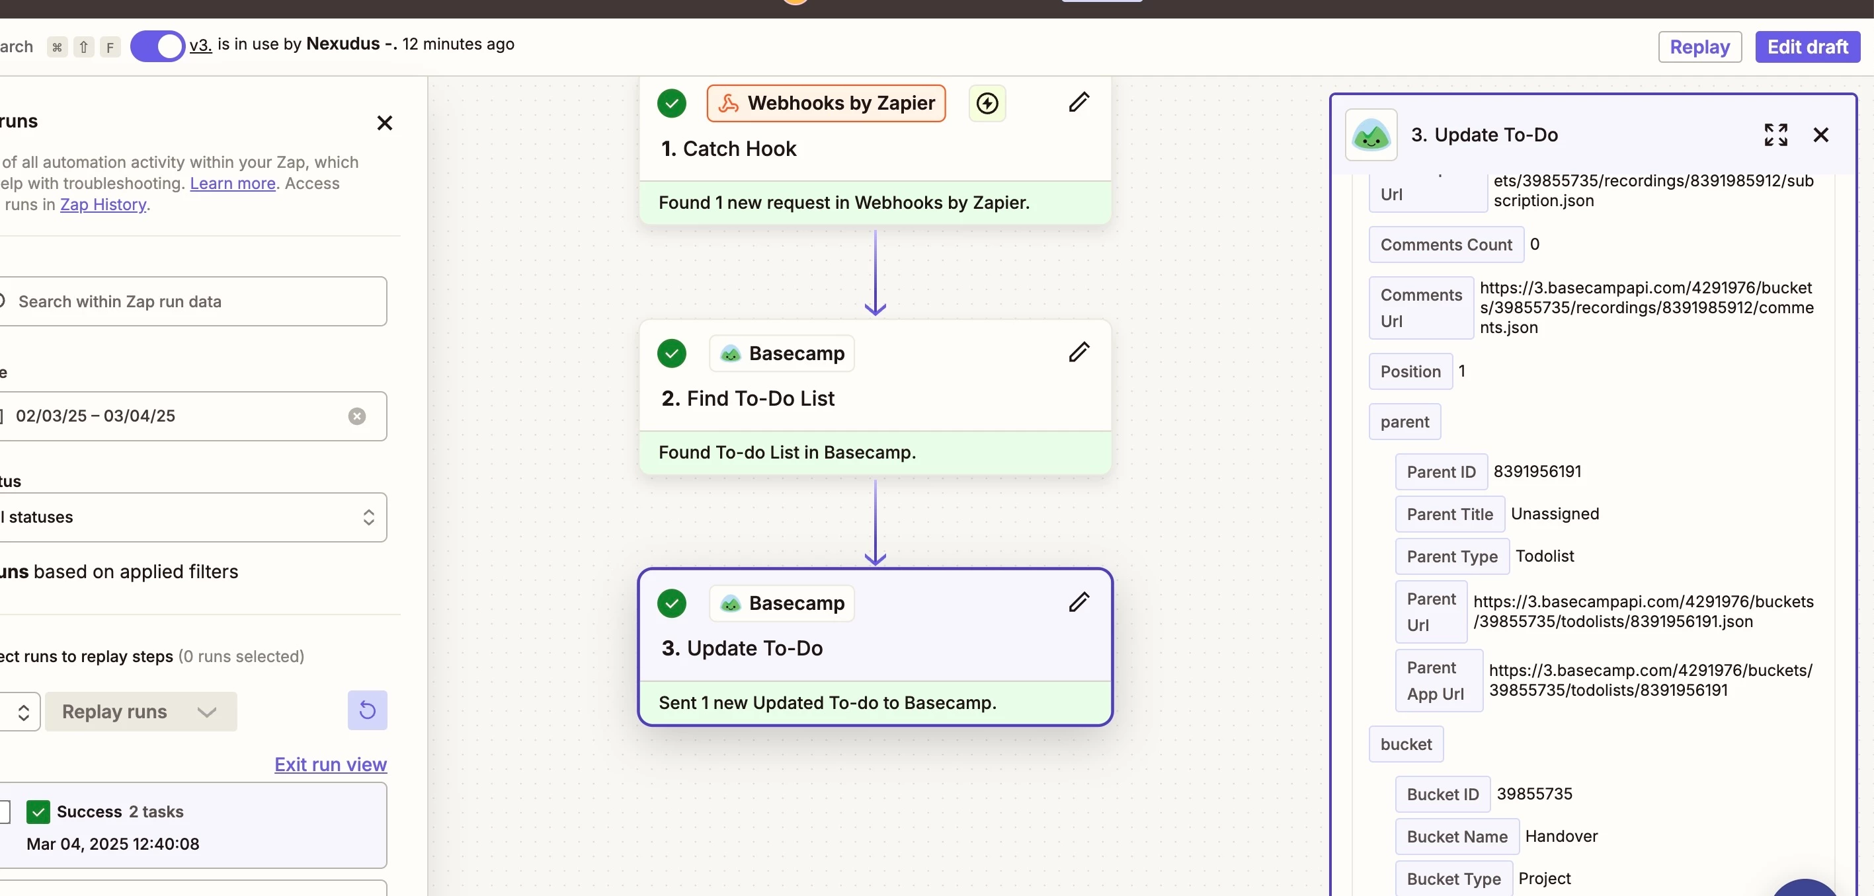Select the Update To-Do step card
The width and height of the screenshot is (1874, 896).
tap(874, 646)
